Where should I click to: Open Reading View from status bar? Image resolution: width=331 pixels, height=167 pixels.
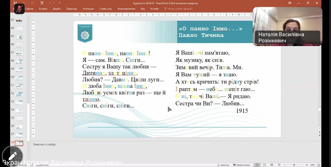click(272, 165)
